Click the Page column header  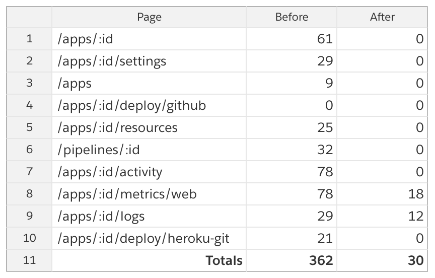(x=149, y=17)
